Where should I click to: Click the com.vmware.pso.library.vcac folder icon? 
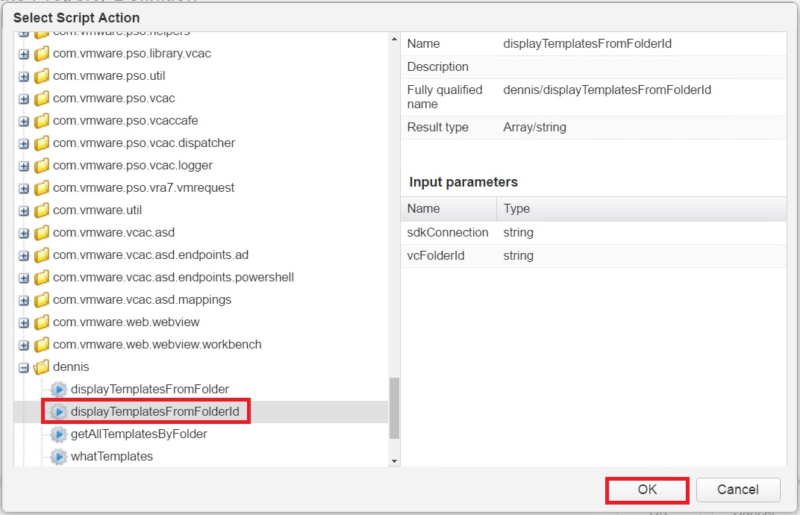point(41,54)
